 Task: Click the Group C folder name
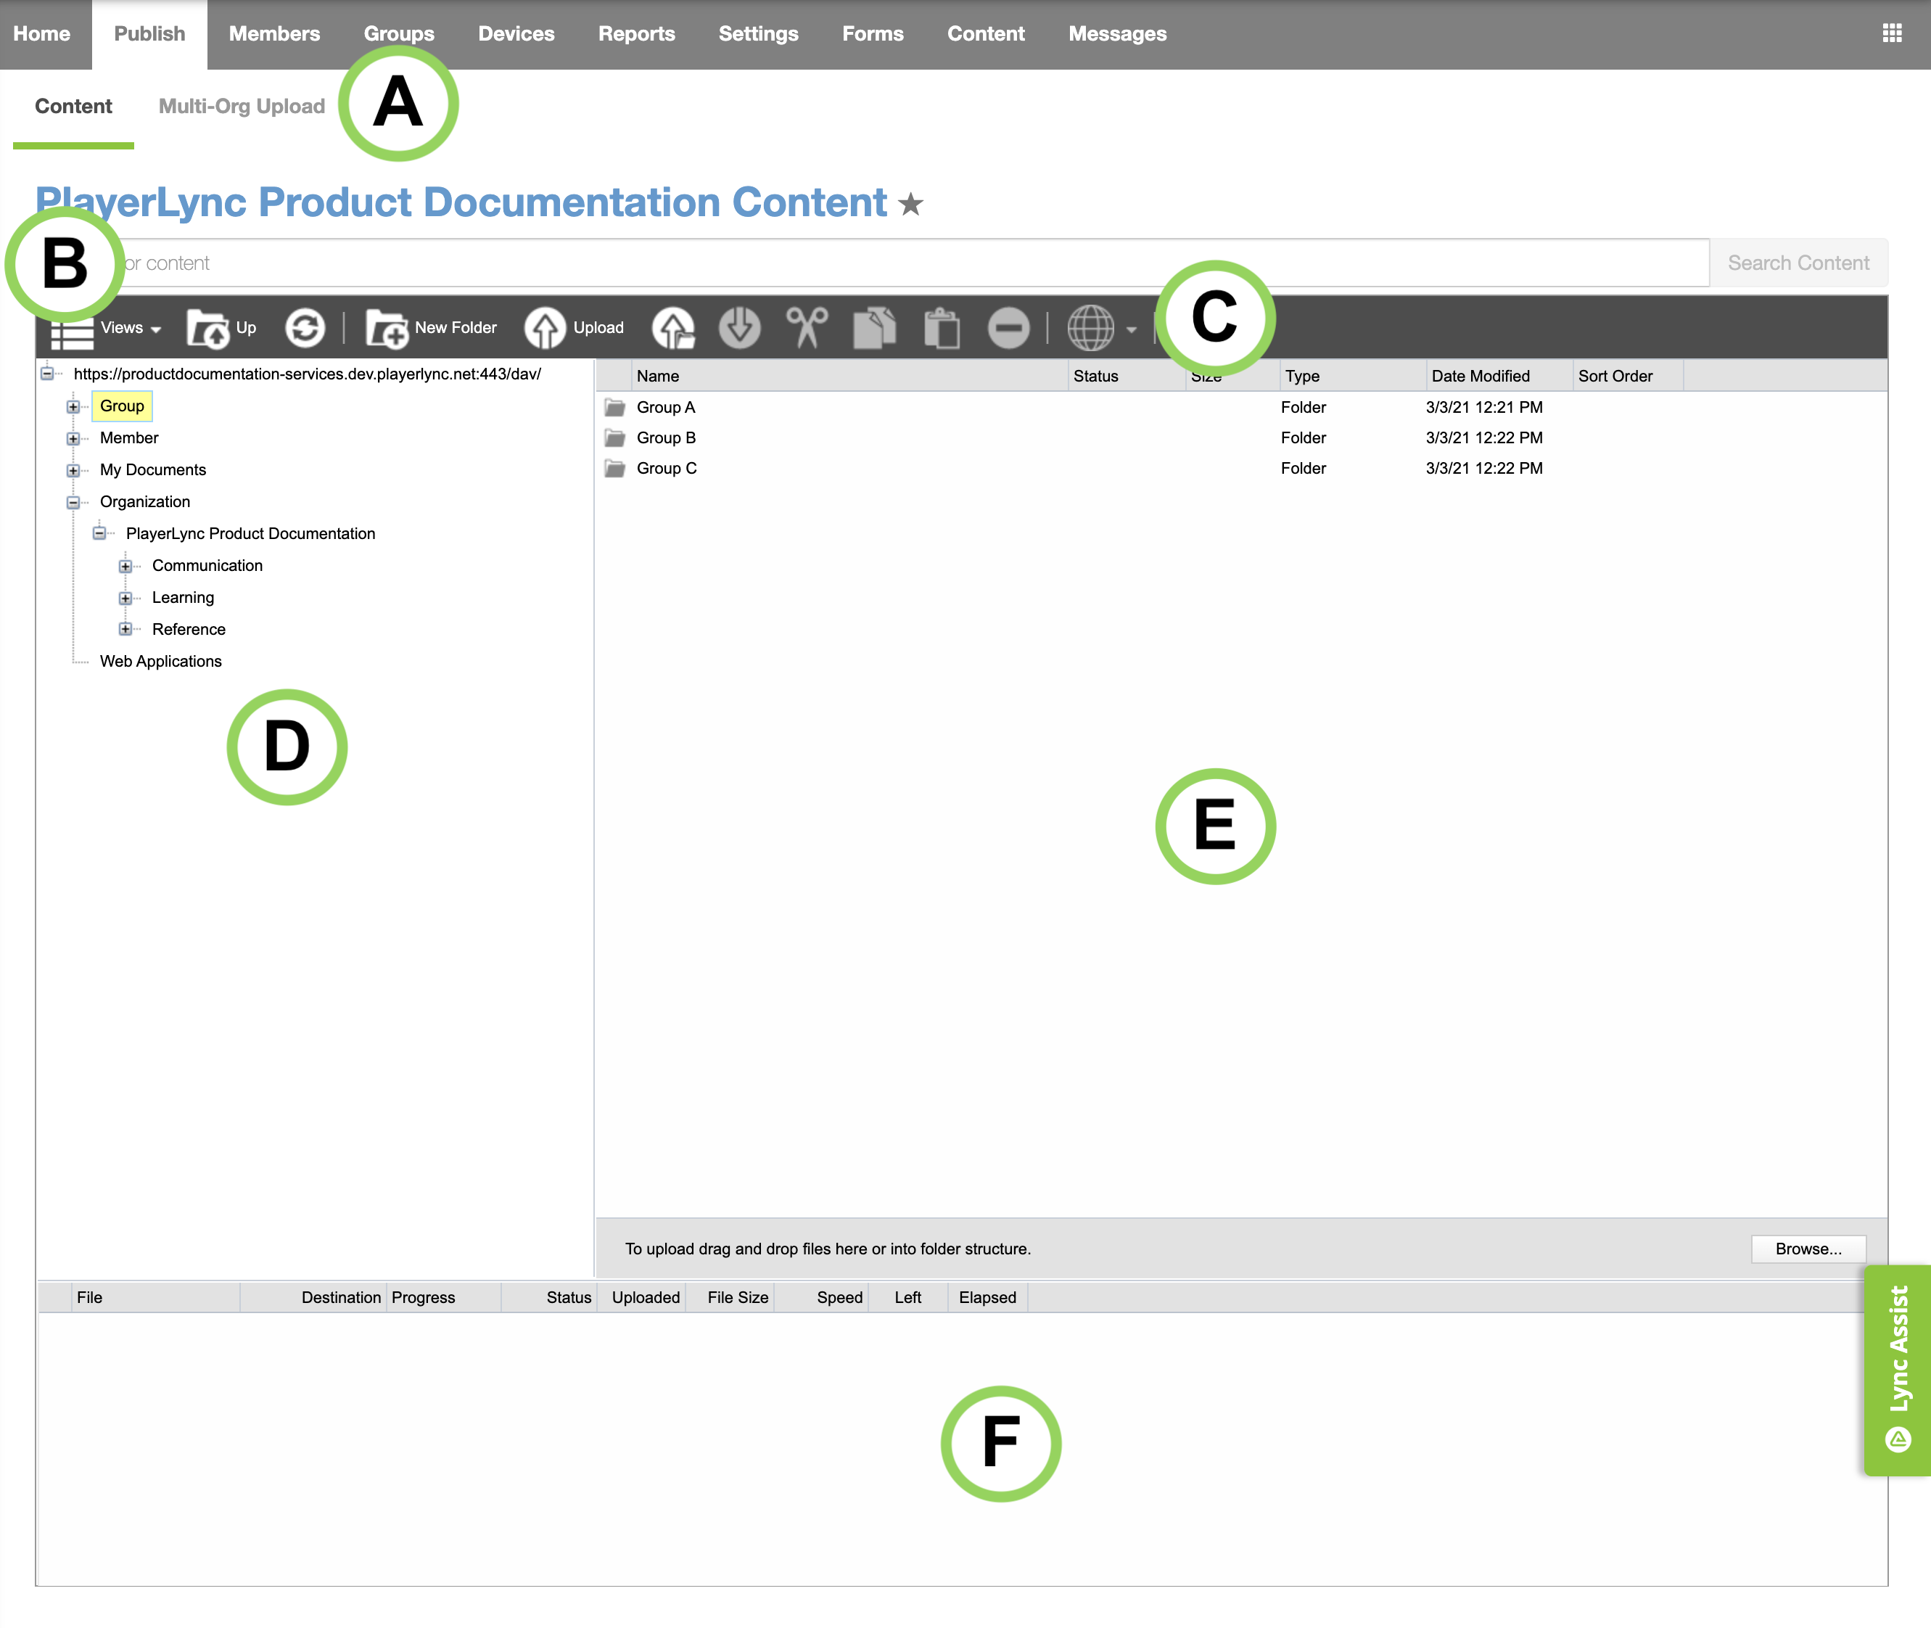(x=667, y=468)
